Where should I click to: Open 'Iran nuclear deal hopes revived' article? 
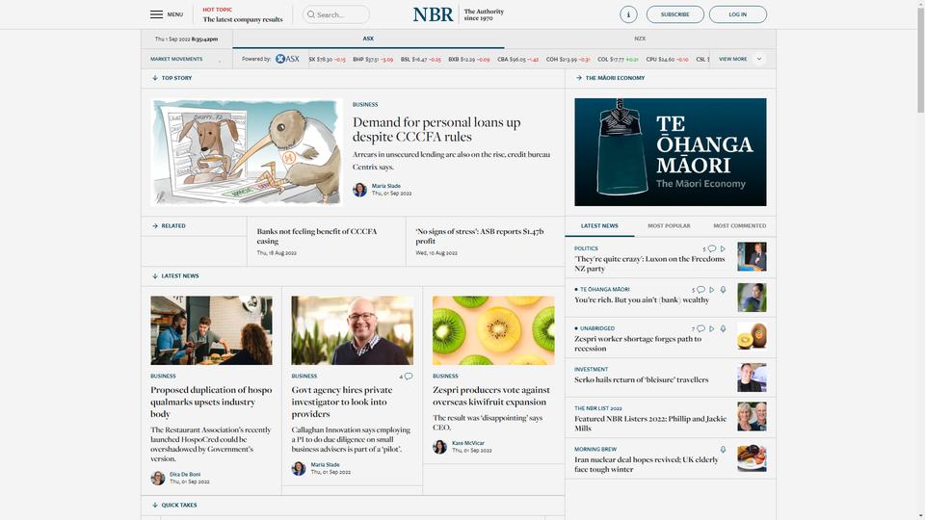[x=646, y=464]
